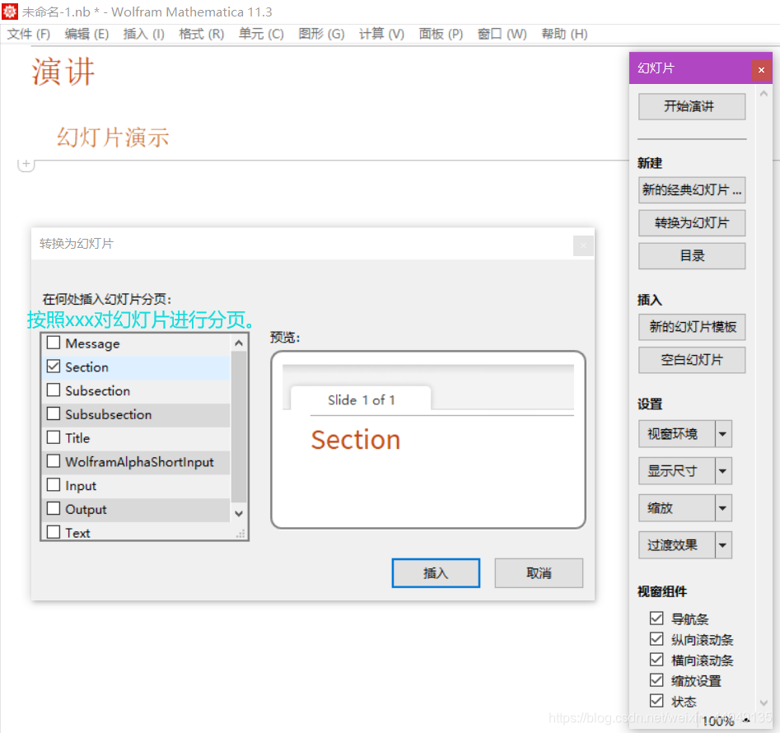Open the 计算 (V) menu

[x=381, y=34]
